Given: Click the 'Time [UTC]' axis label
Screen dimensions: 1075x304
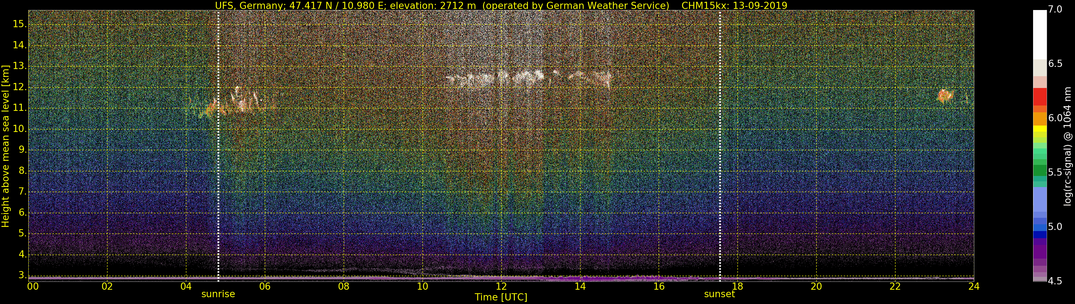Looking at the screenshot, I should point(501,297).
